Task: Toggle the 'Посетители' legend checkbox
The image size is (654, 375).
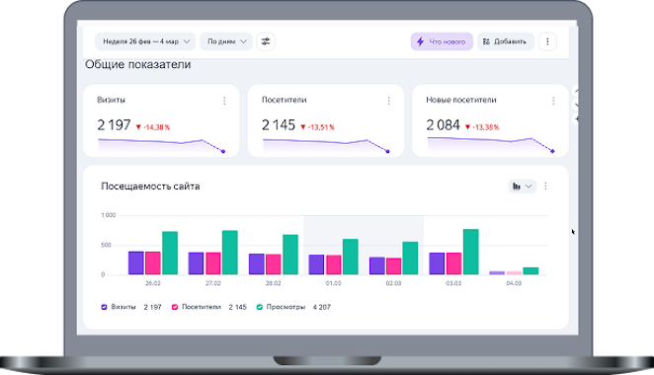Action: [175, 307]
